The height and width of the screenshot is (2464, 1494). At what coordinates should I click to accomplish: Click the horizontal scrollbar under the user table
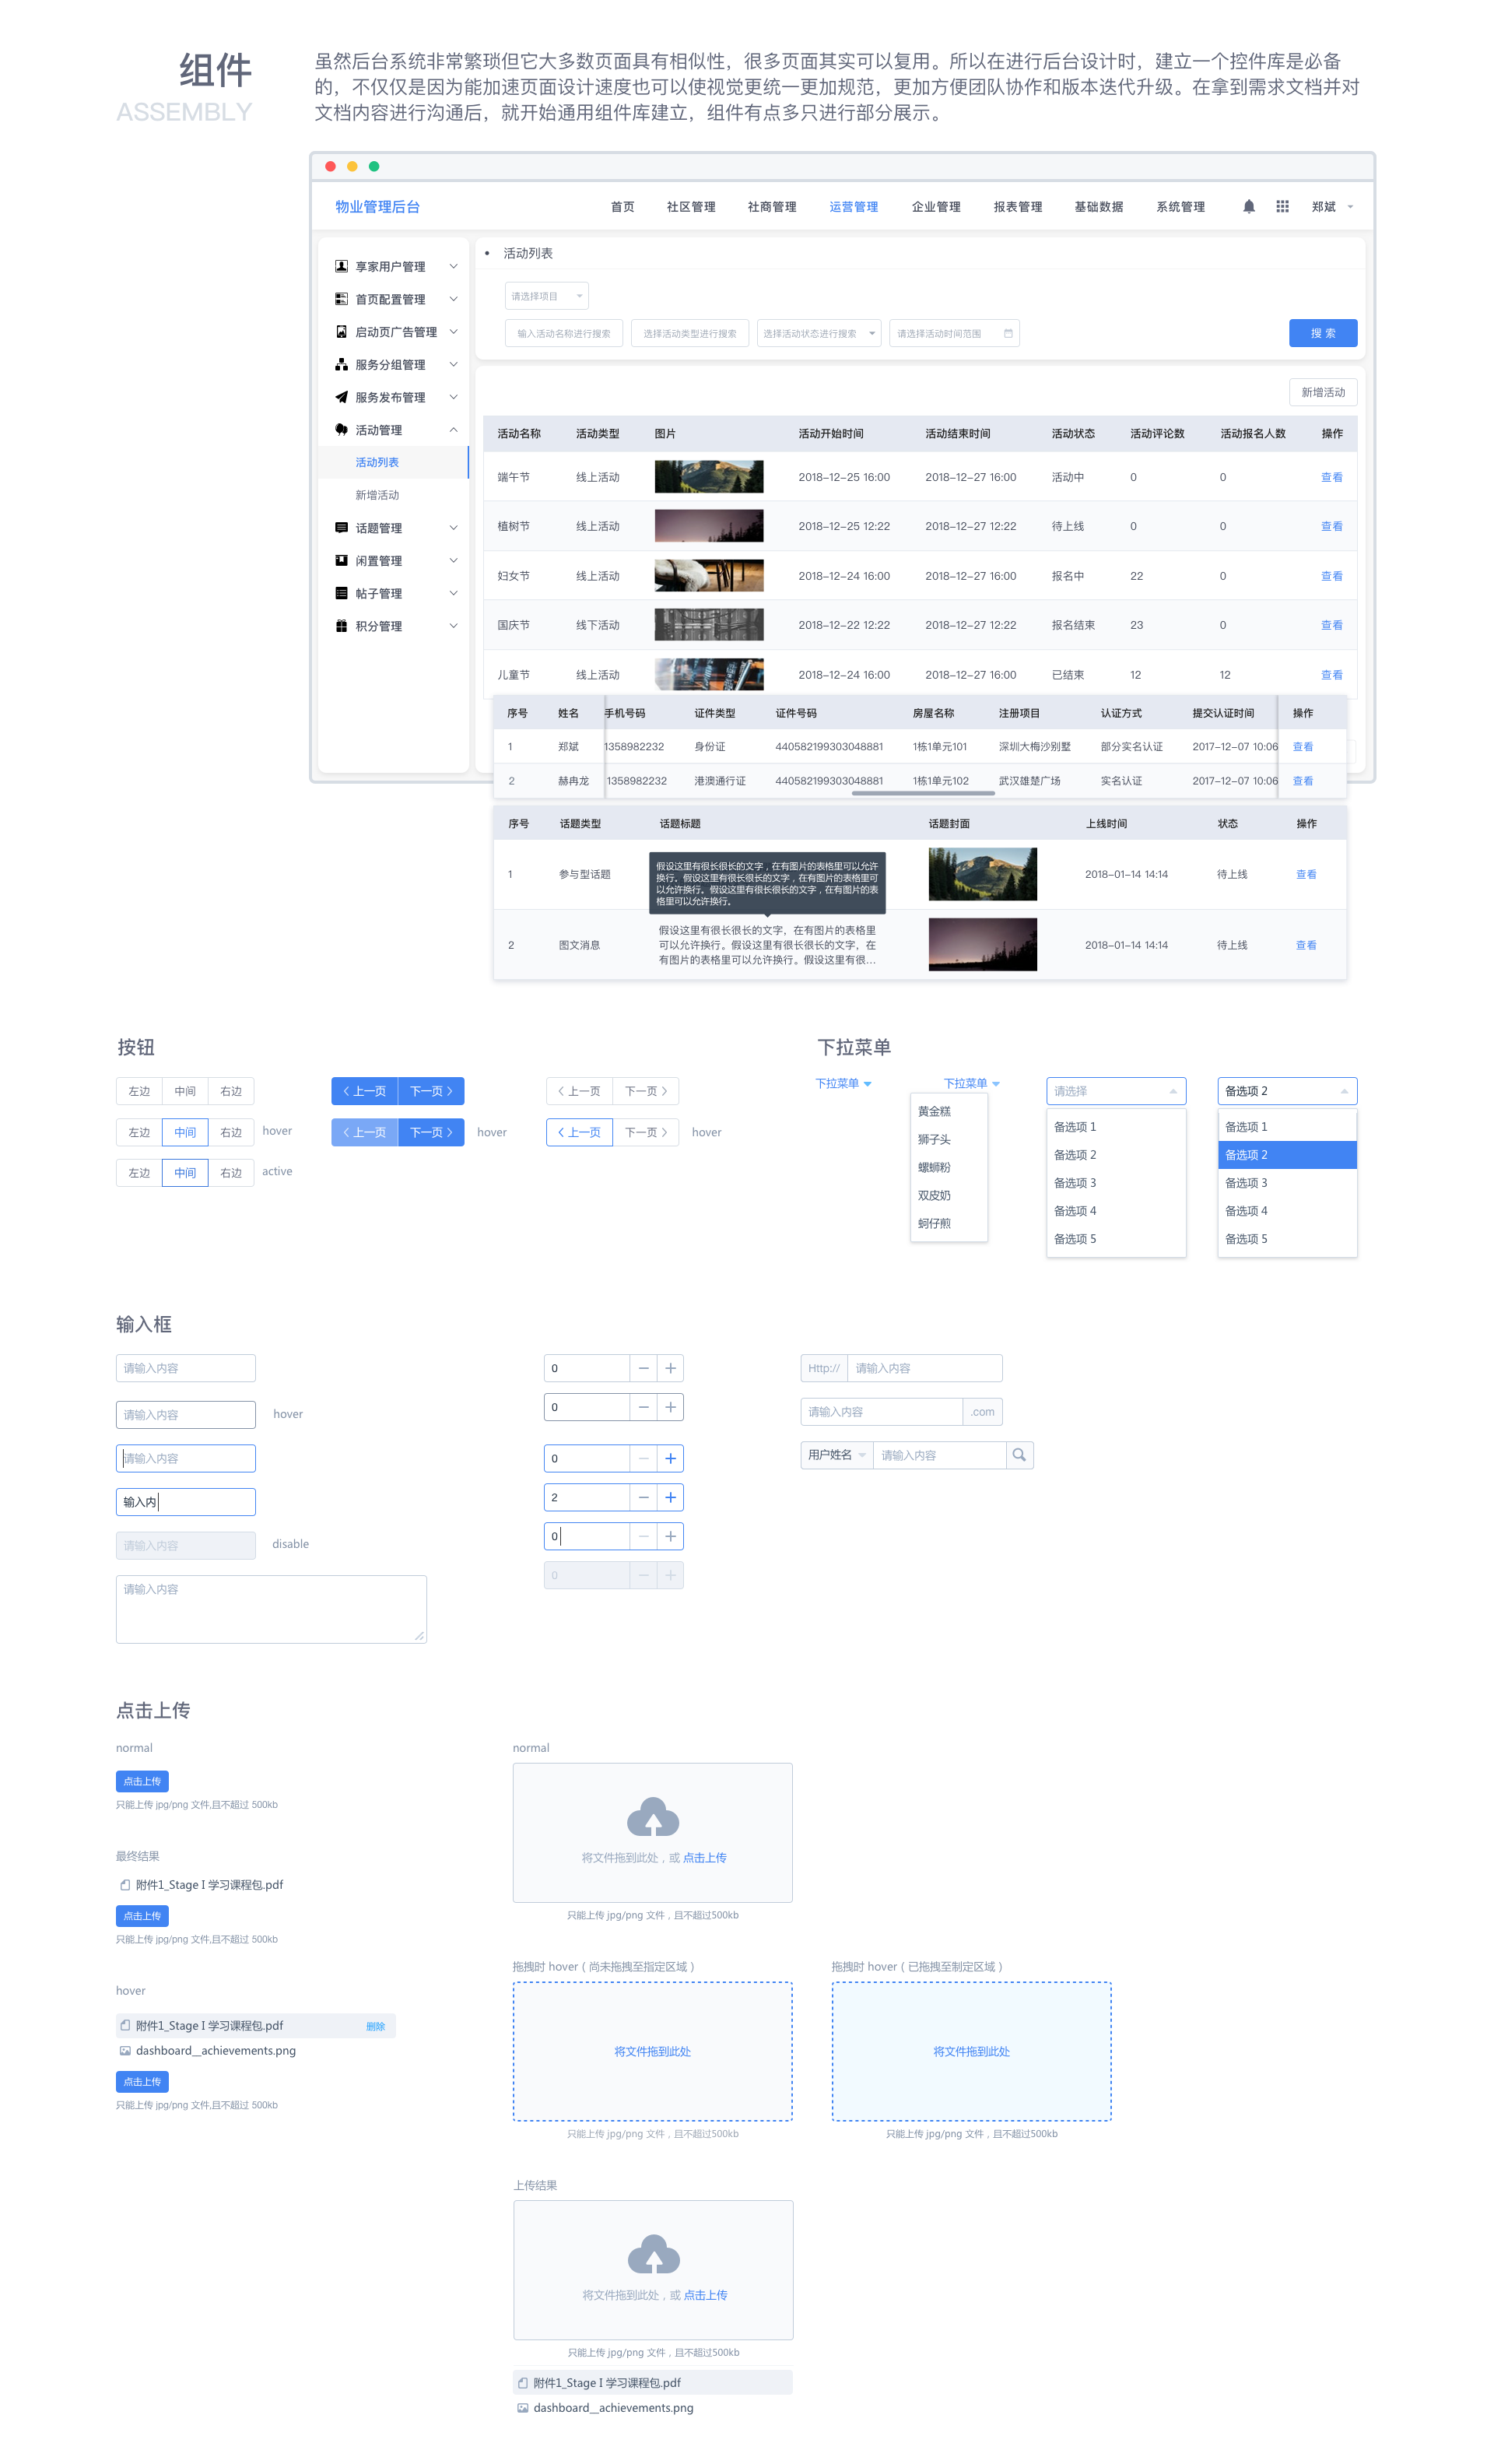[x=923, y=793]
